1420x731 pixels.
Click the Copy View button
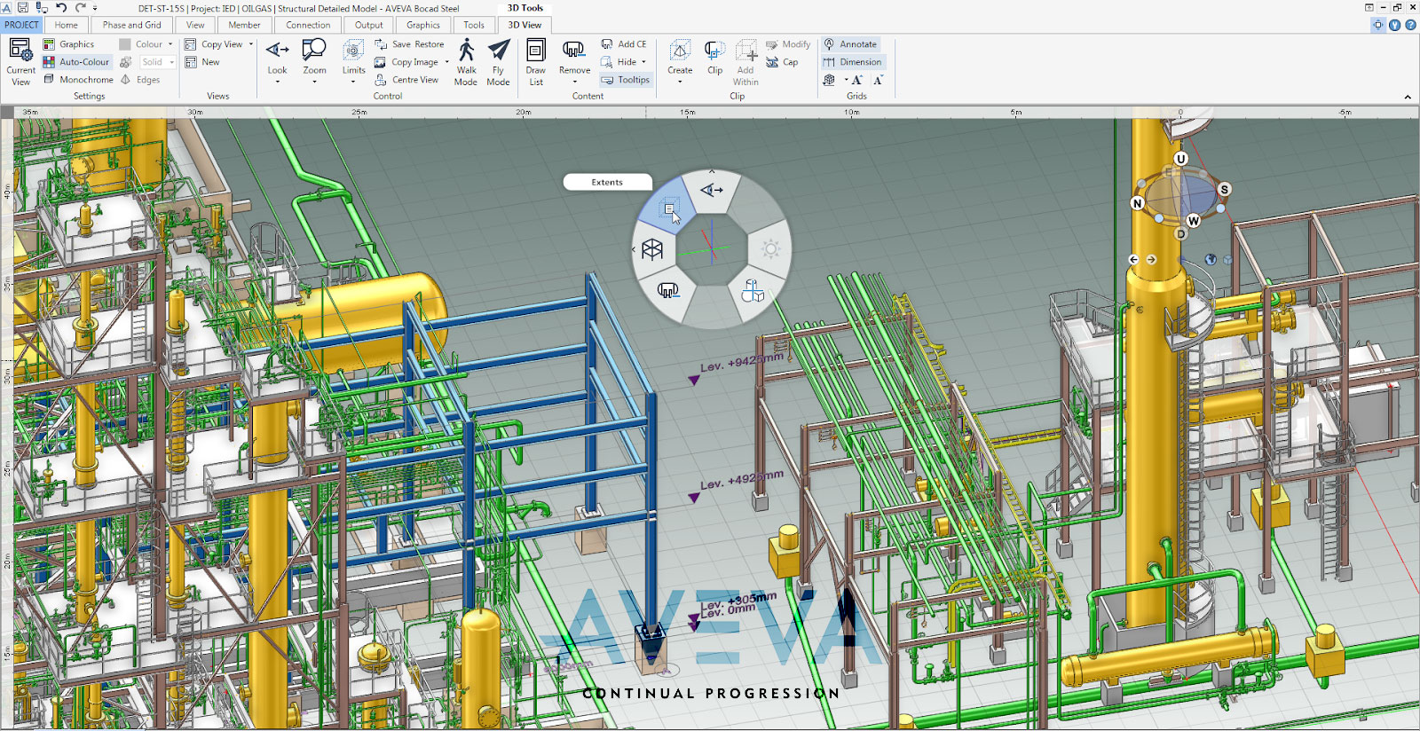point(214,44)
